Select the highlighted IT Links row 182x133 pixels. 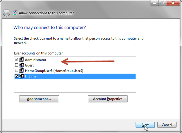point(75,76)
